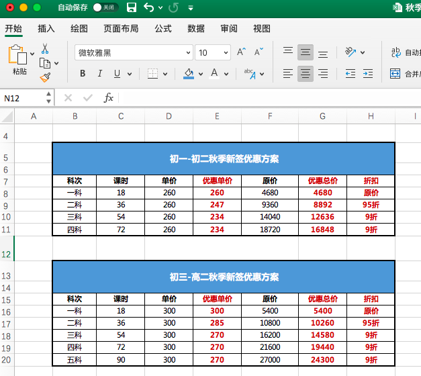Switch to the 绘图 tab

pyautogui.click(x=79, y=28)
